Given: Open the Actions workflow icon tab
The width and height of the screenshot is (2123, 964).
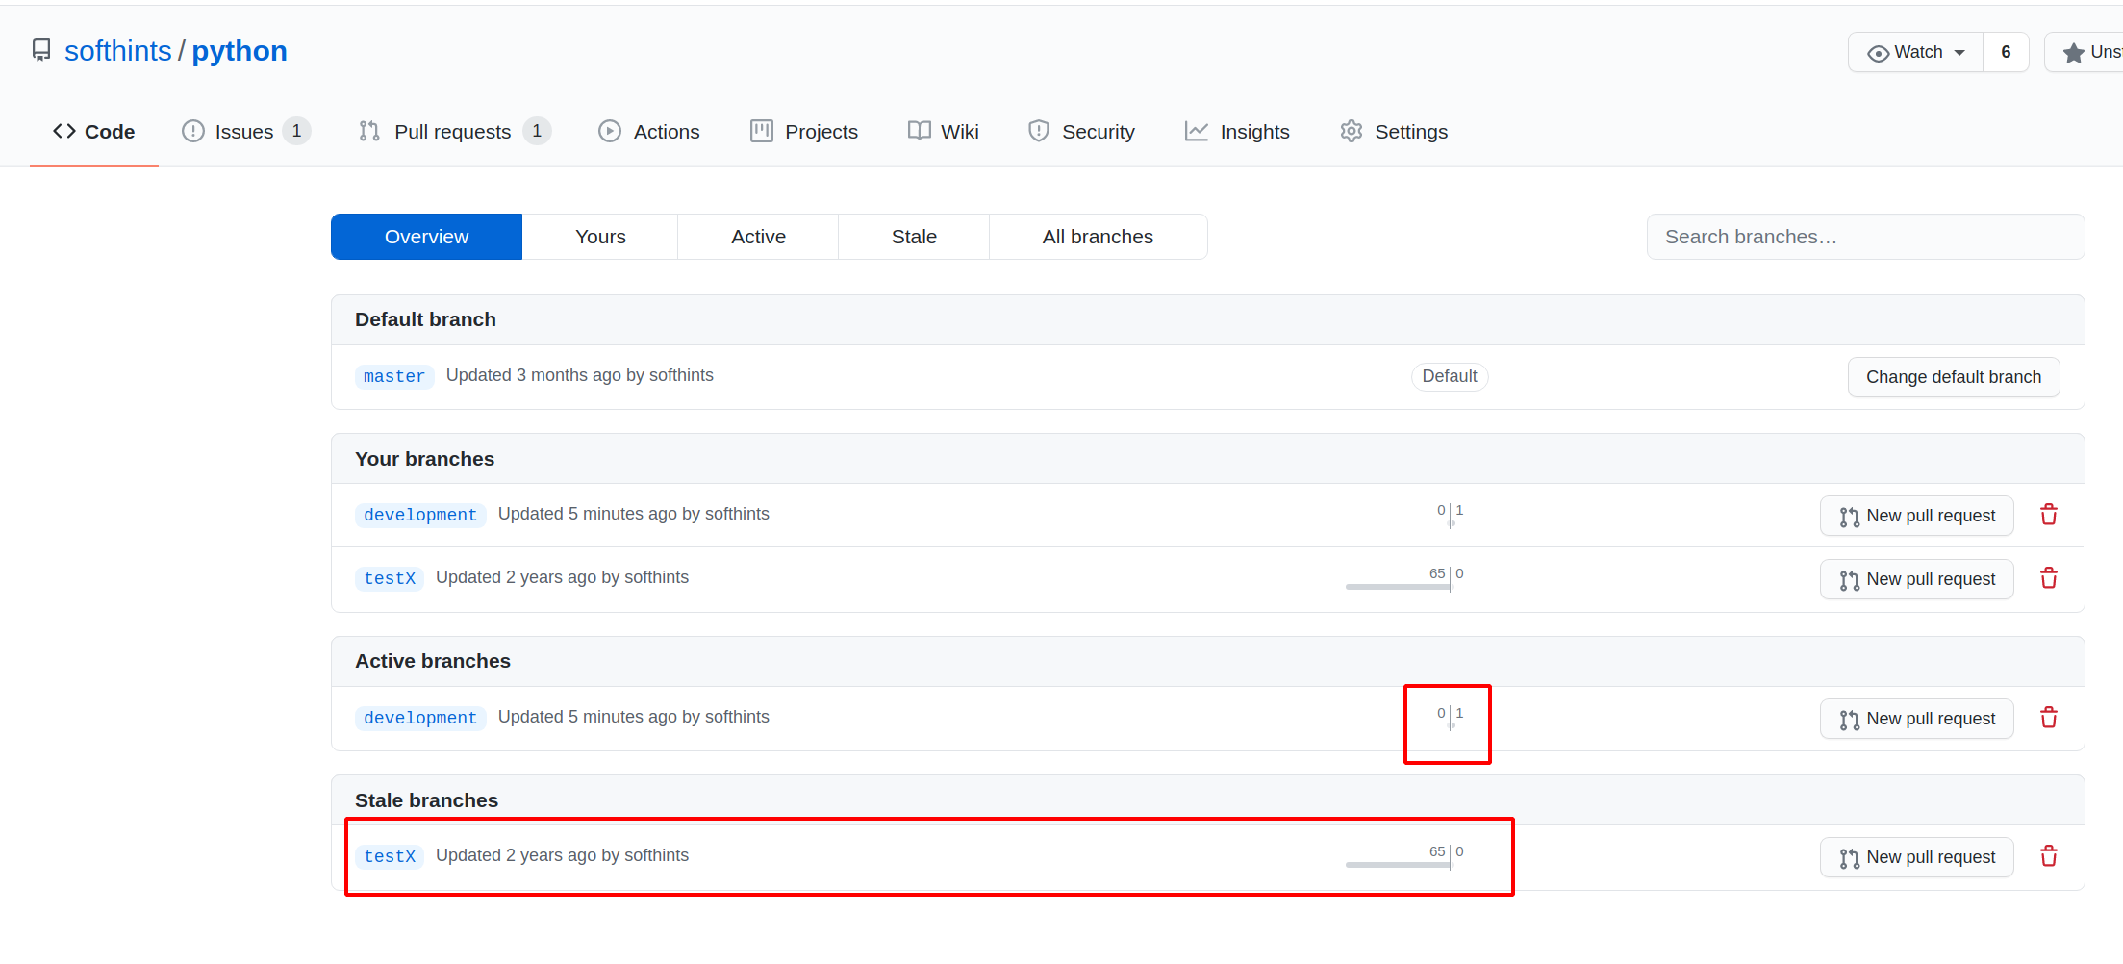Looking at the screenshot, I should click(610, 131).
